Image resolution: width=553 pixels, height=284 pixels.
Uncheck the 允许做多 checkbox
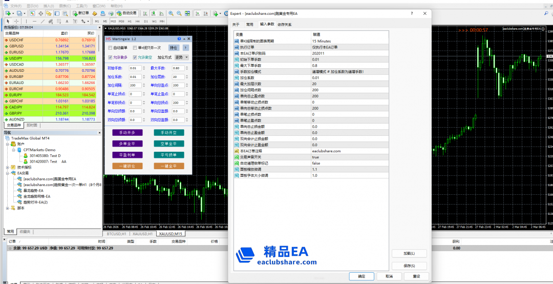click(110, 57)
